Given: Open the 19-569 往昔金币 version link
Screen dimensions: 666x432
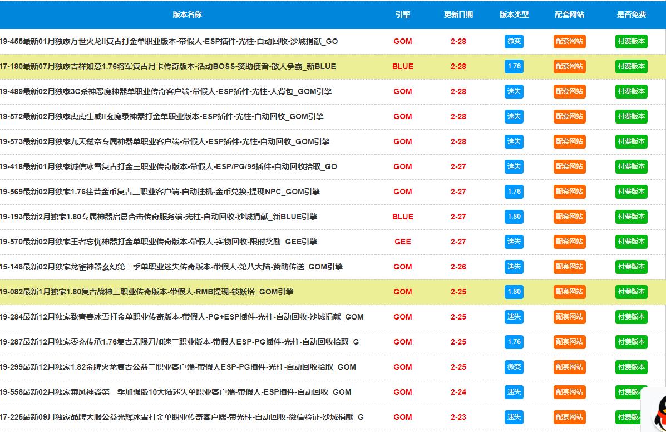Looking at the screenshot, I should 160,192.
